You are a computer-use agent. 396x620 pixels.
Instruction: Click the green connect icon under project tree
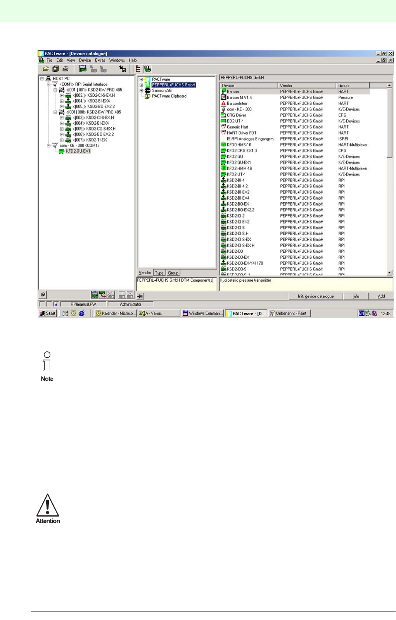pyautogui.click(x=95, y=295)
